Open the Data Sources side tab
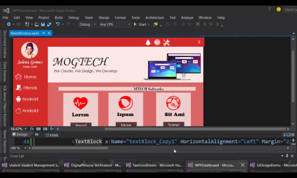This screenshot has width=297, height=178. point(5,72)
